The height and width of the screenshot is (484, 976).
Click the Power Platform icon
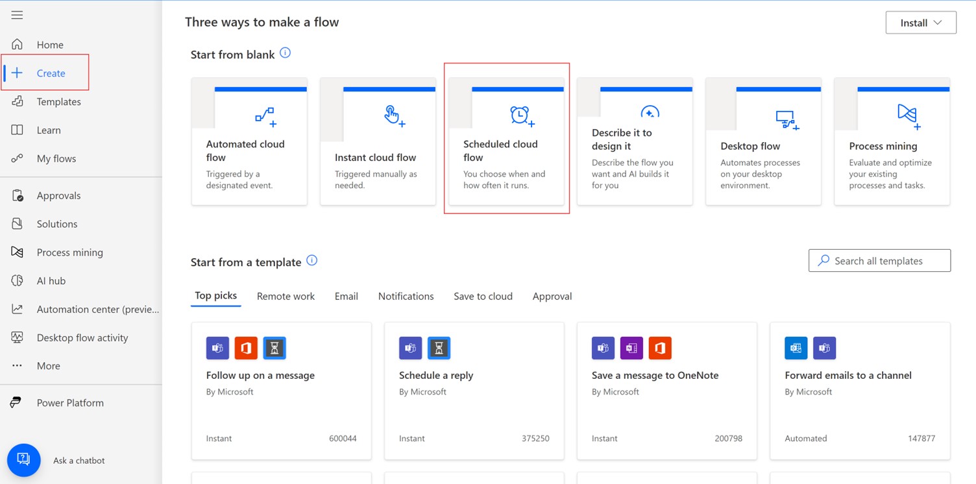click(16, 402)
